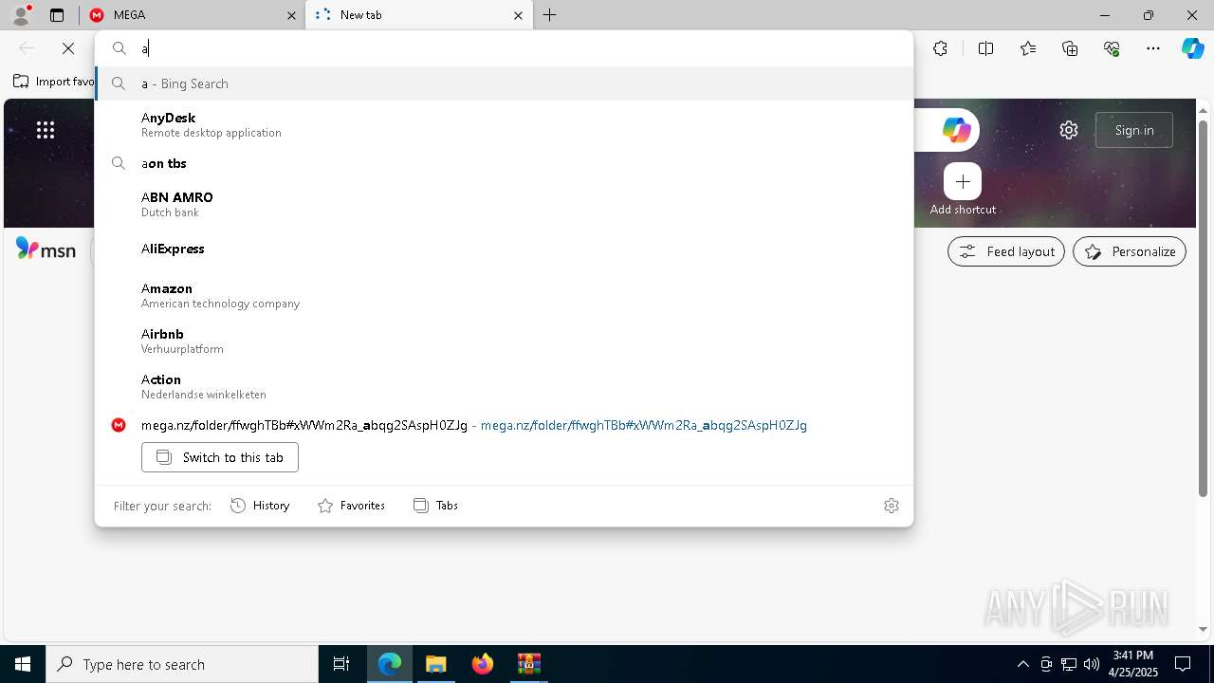1214x683 pixels.
Task: Open page settings gear on new tab
Action: [x=1069, y=130]
